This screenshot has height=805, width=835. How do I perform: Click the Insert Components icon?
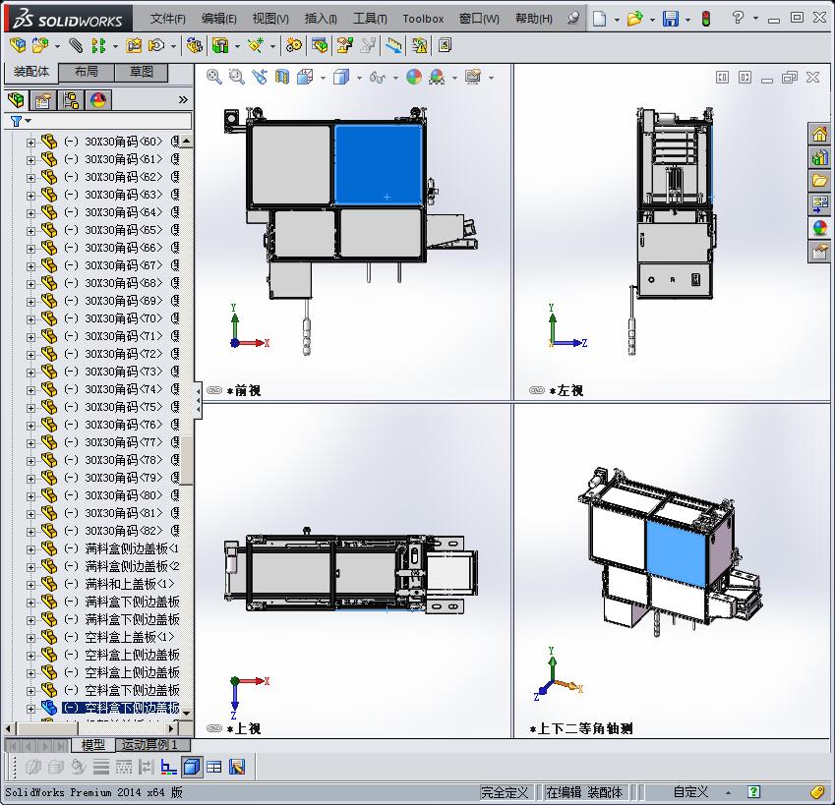click(38, 46)
